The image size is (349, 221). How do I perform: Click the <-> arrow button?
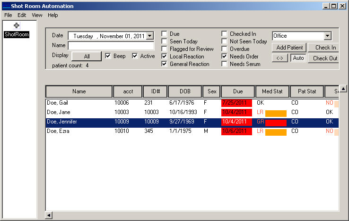coord(280,58)
